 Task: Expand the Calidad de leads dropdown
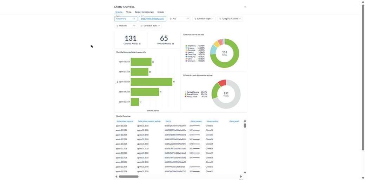point(150,26)
